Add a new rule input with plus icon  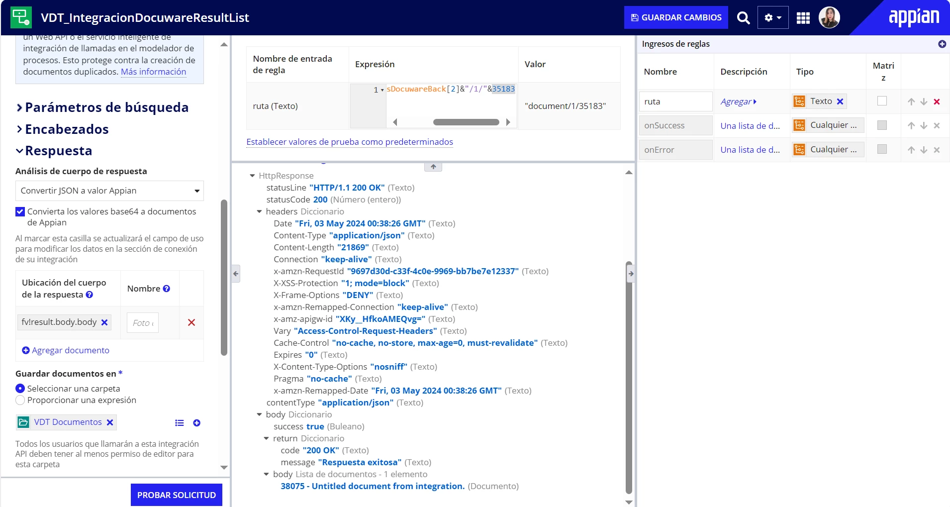[x=942, y=44]
